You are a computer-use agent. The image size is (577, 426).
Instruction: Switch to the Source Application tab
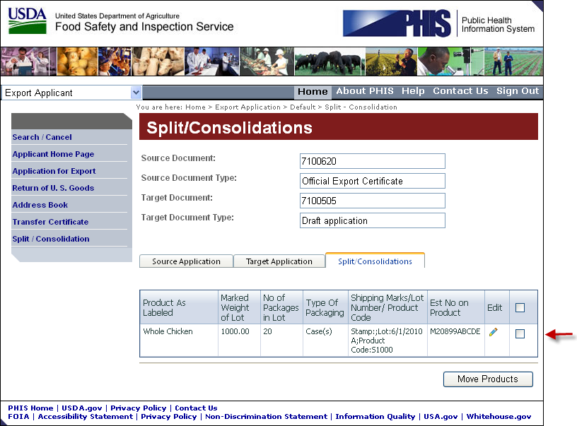pos(186,261)
